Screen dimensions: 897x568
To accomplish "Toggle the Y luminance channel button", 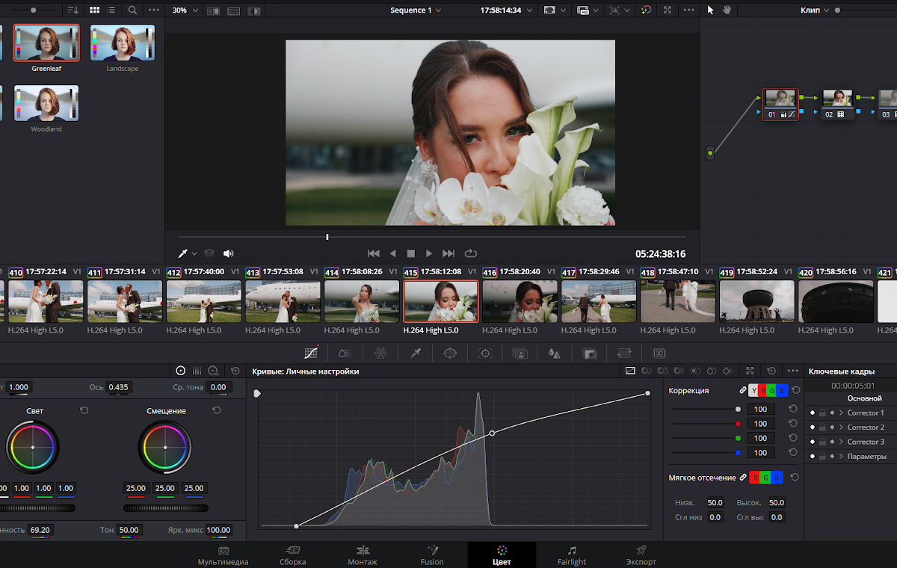I will pos(753,390).
